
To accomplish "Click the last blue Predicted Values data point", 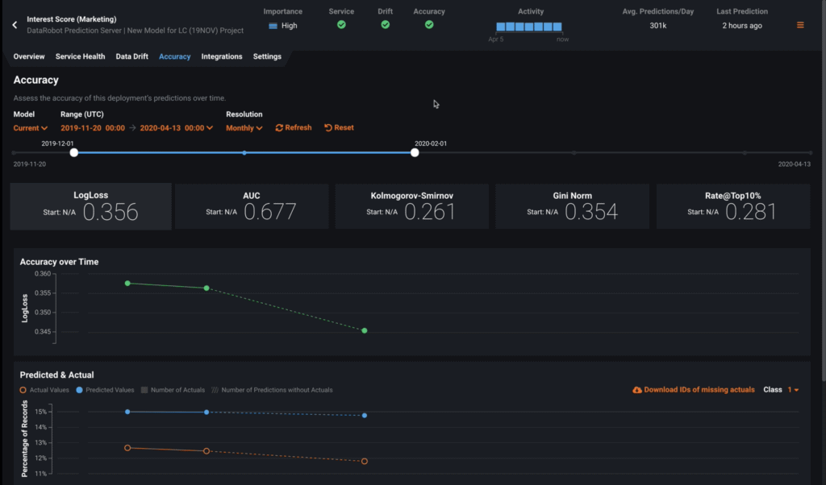I will click(x=365, y=416).
